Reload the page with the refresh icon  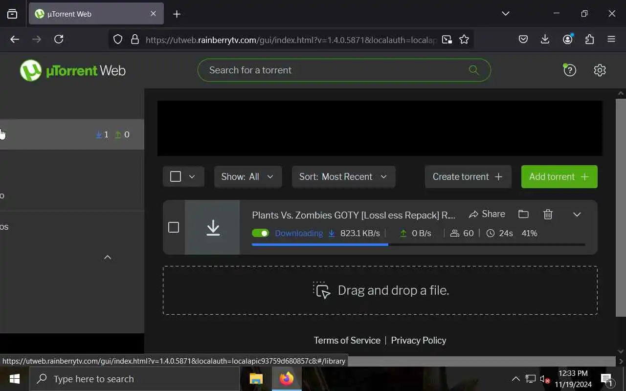[59, 40]
